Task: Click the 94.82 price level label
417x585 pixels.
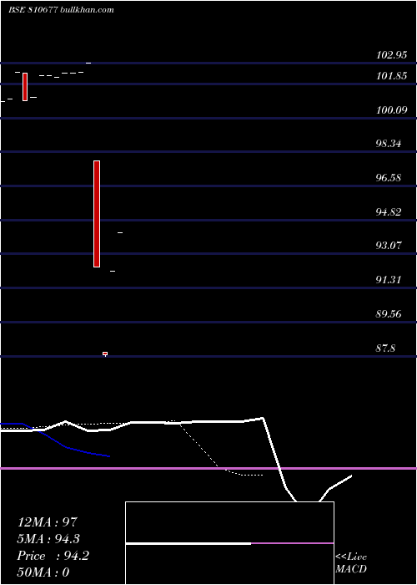Action: tap(389, 212)
